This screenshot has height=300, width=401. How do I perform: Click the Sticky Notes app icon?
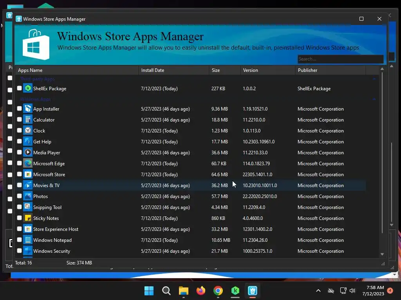(x=28, y=218)
